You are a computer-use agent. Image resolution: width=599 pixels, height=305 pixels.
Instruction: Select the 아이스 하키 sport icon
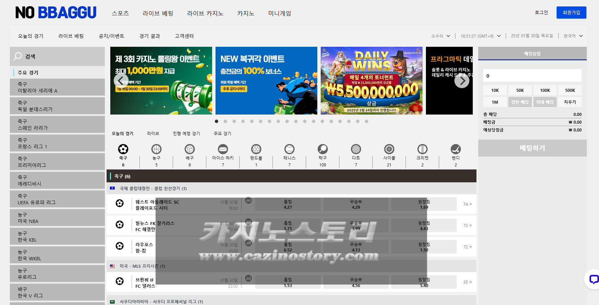223,149
